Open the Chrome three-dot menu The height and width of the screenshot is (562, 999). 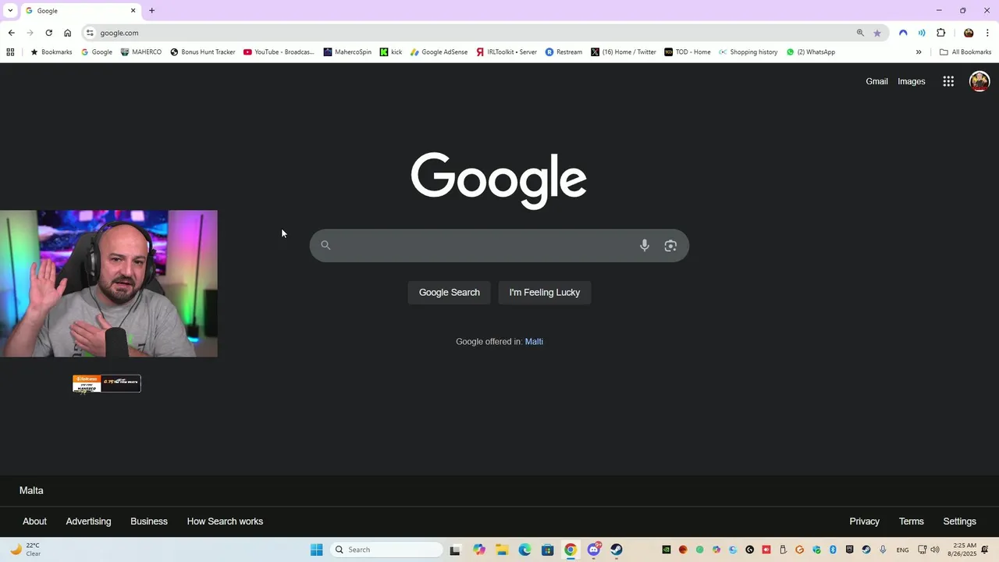pyautogui.click(x=987, y=33)
